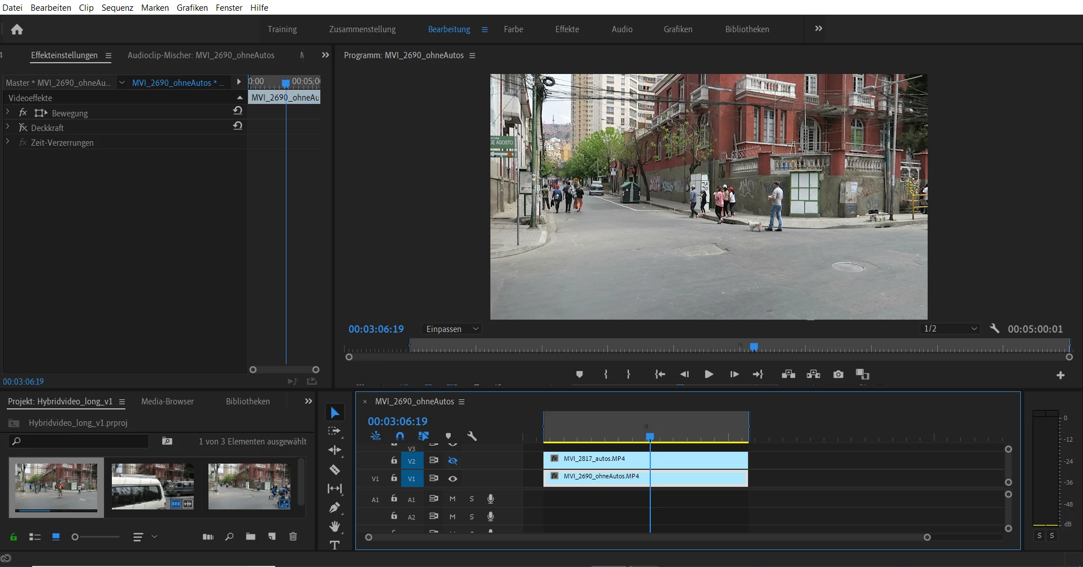The image size is (1083, 567).
Task: Click the Export Frame camera icon
Action: pos(838,374)
